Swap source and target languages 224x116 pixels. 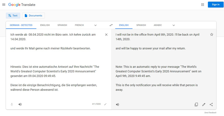click(111, 25)
